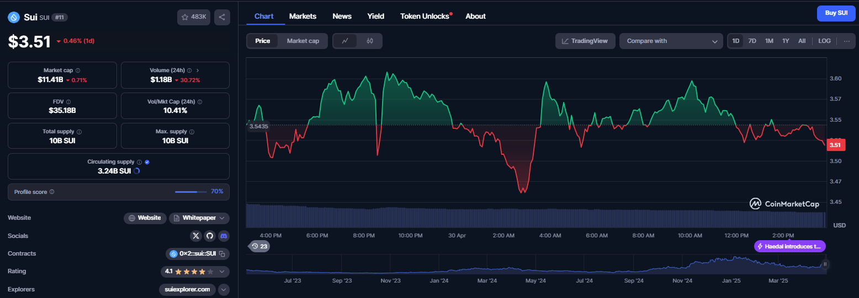Switch to line chart icon

345,41
